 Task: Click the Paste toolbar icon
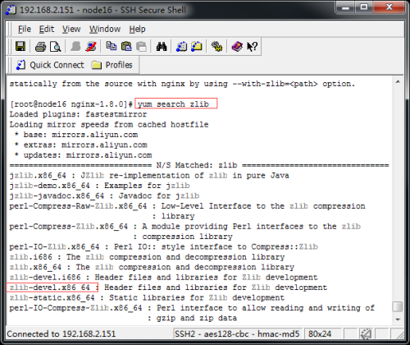(x=126, y=46)
